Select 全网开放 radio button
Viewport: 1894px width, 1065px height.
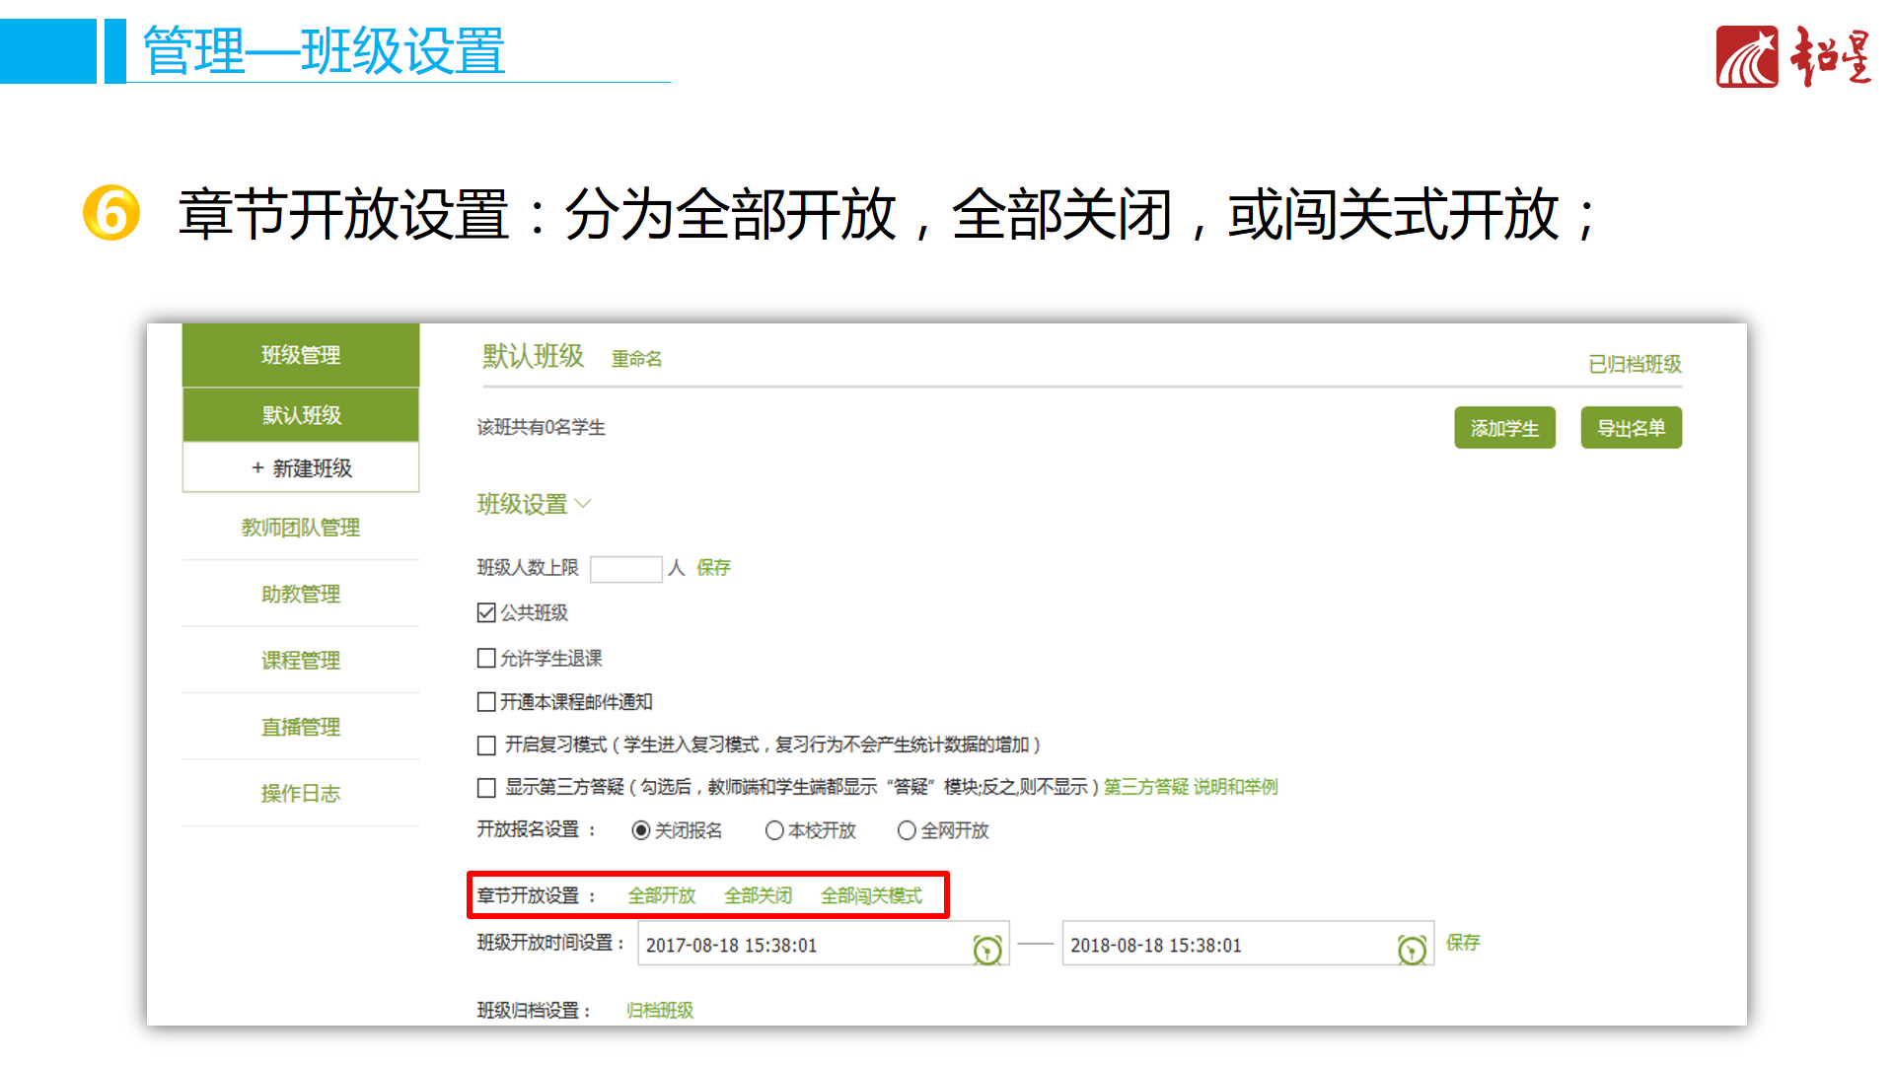click(x=907, y=830)
